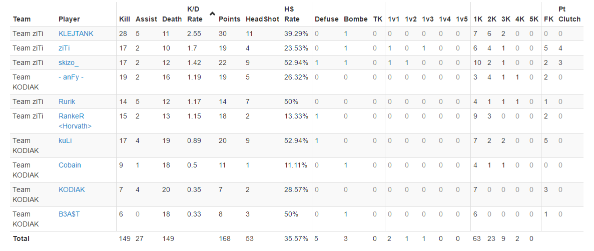This screenshot has width=594, height=251.
Task: Click the sort arrow beside K/D Rate
Action: (x=212, y=14)
